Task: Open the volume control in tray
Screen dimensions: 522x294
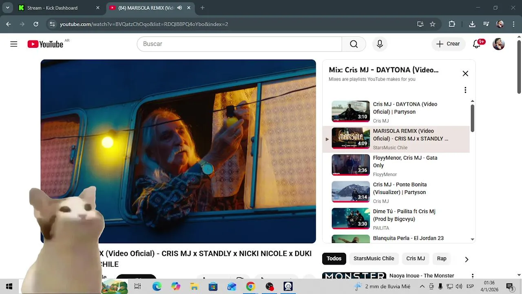Action: click(x=459, y=286)
